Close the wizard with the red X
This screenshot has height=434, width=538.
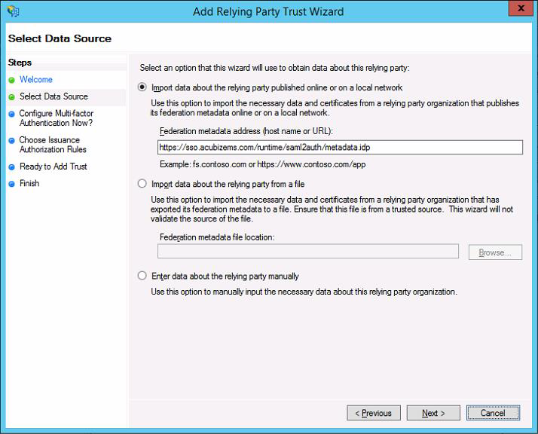[521, 8]
